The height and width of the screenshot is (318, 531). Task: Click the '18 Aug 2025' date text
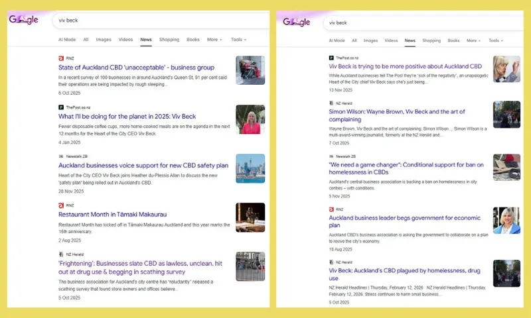click(341, 249)
